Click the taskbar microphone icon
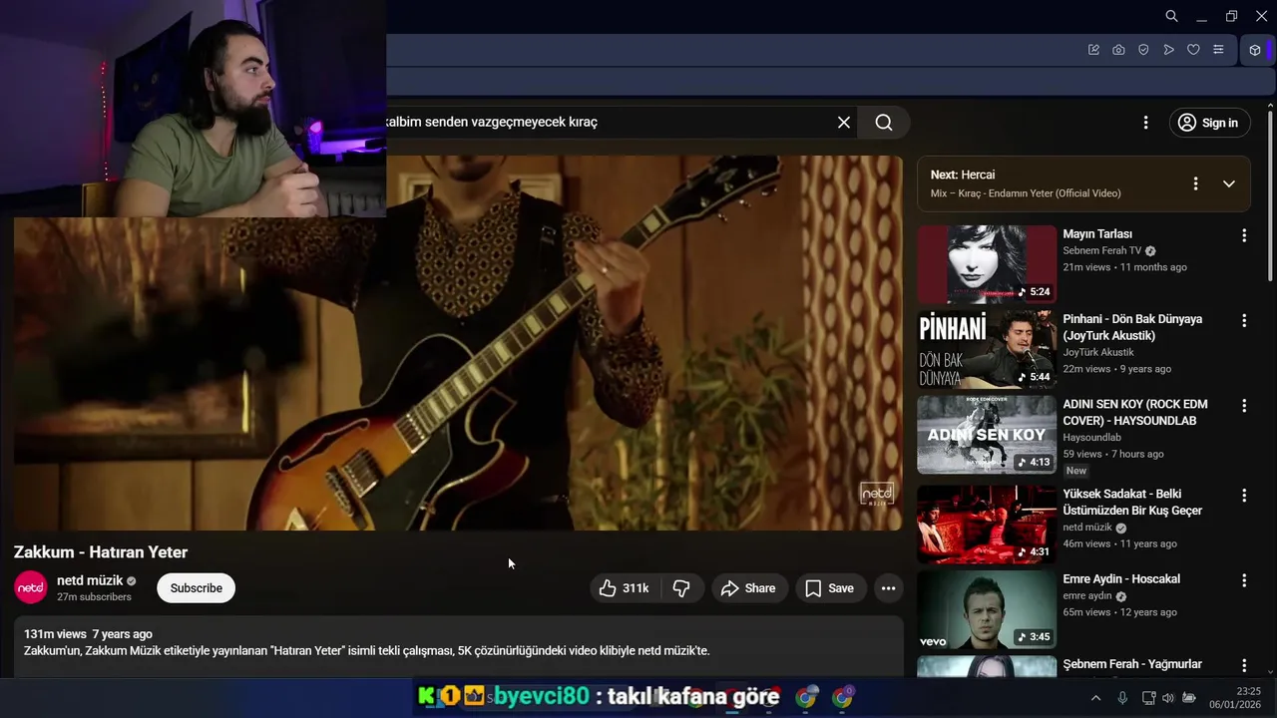 click(1122, 698)
